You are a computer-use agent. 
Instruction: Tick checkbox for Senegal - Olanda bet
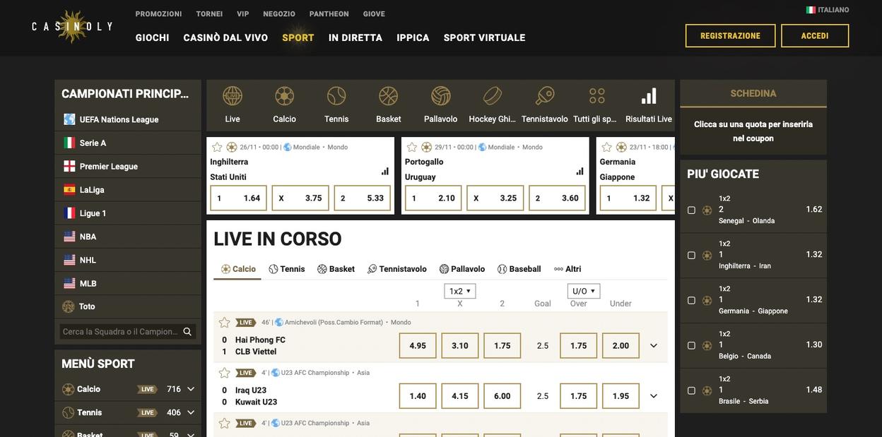point(691,210)
